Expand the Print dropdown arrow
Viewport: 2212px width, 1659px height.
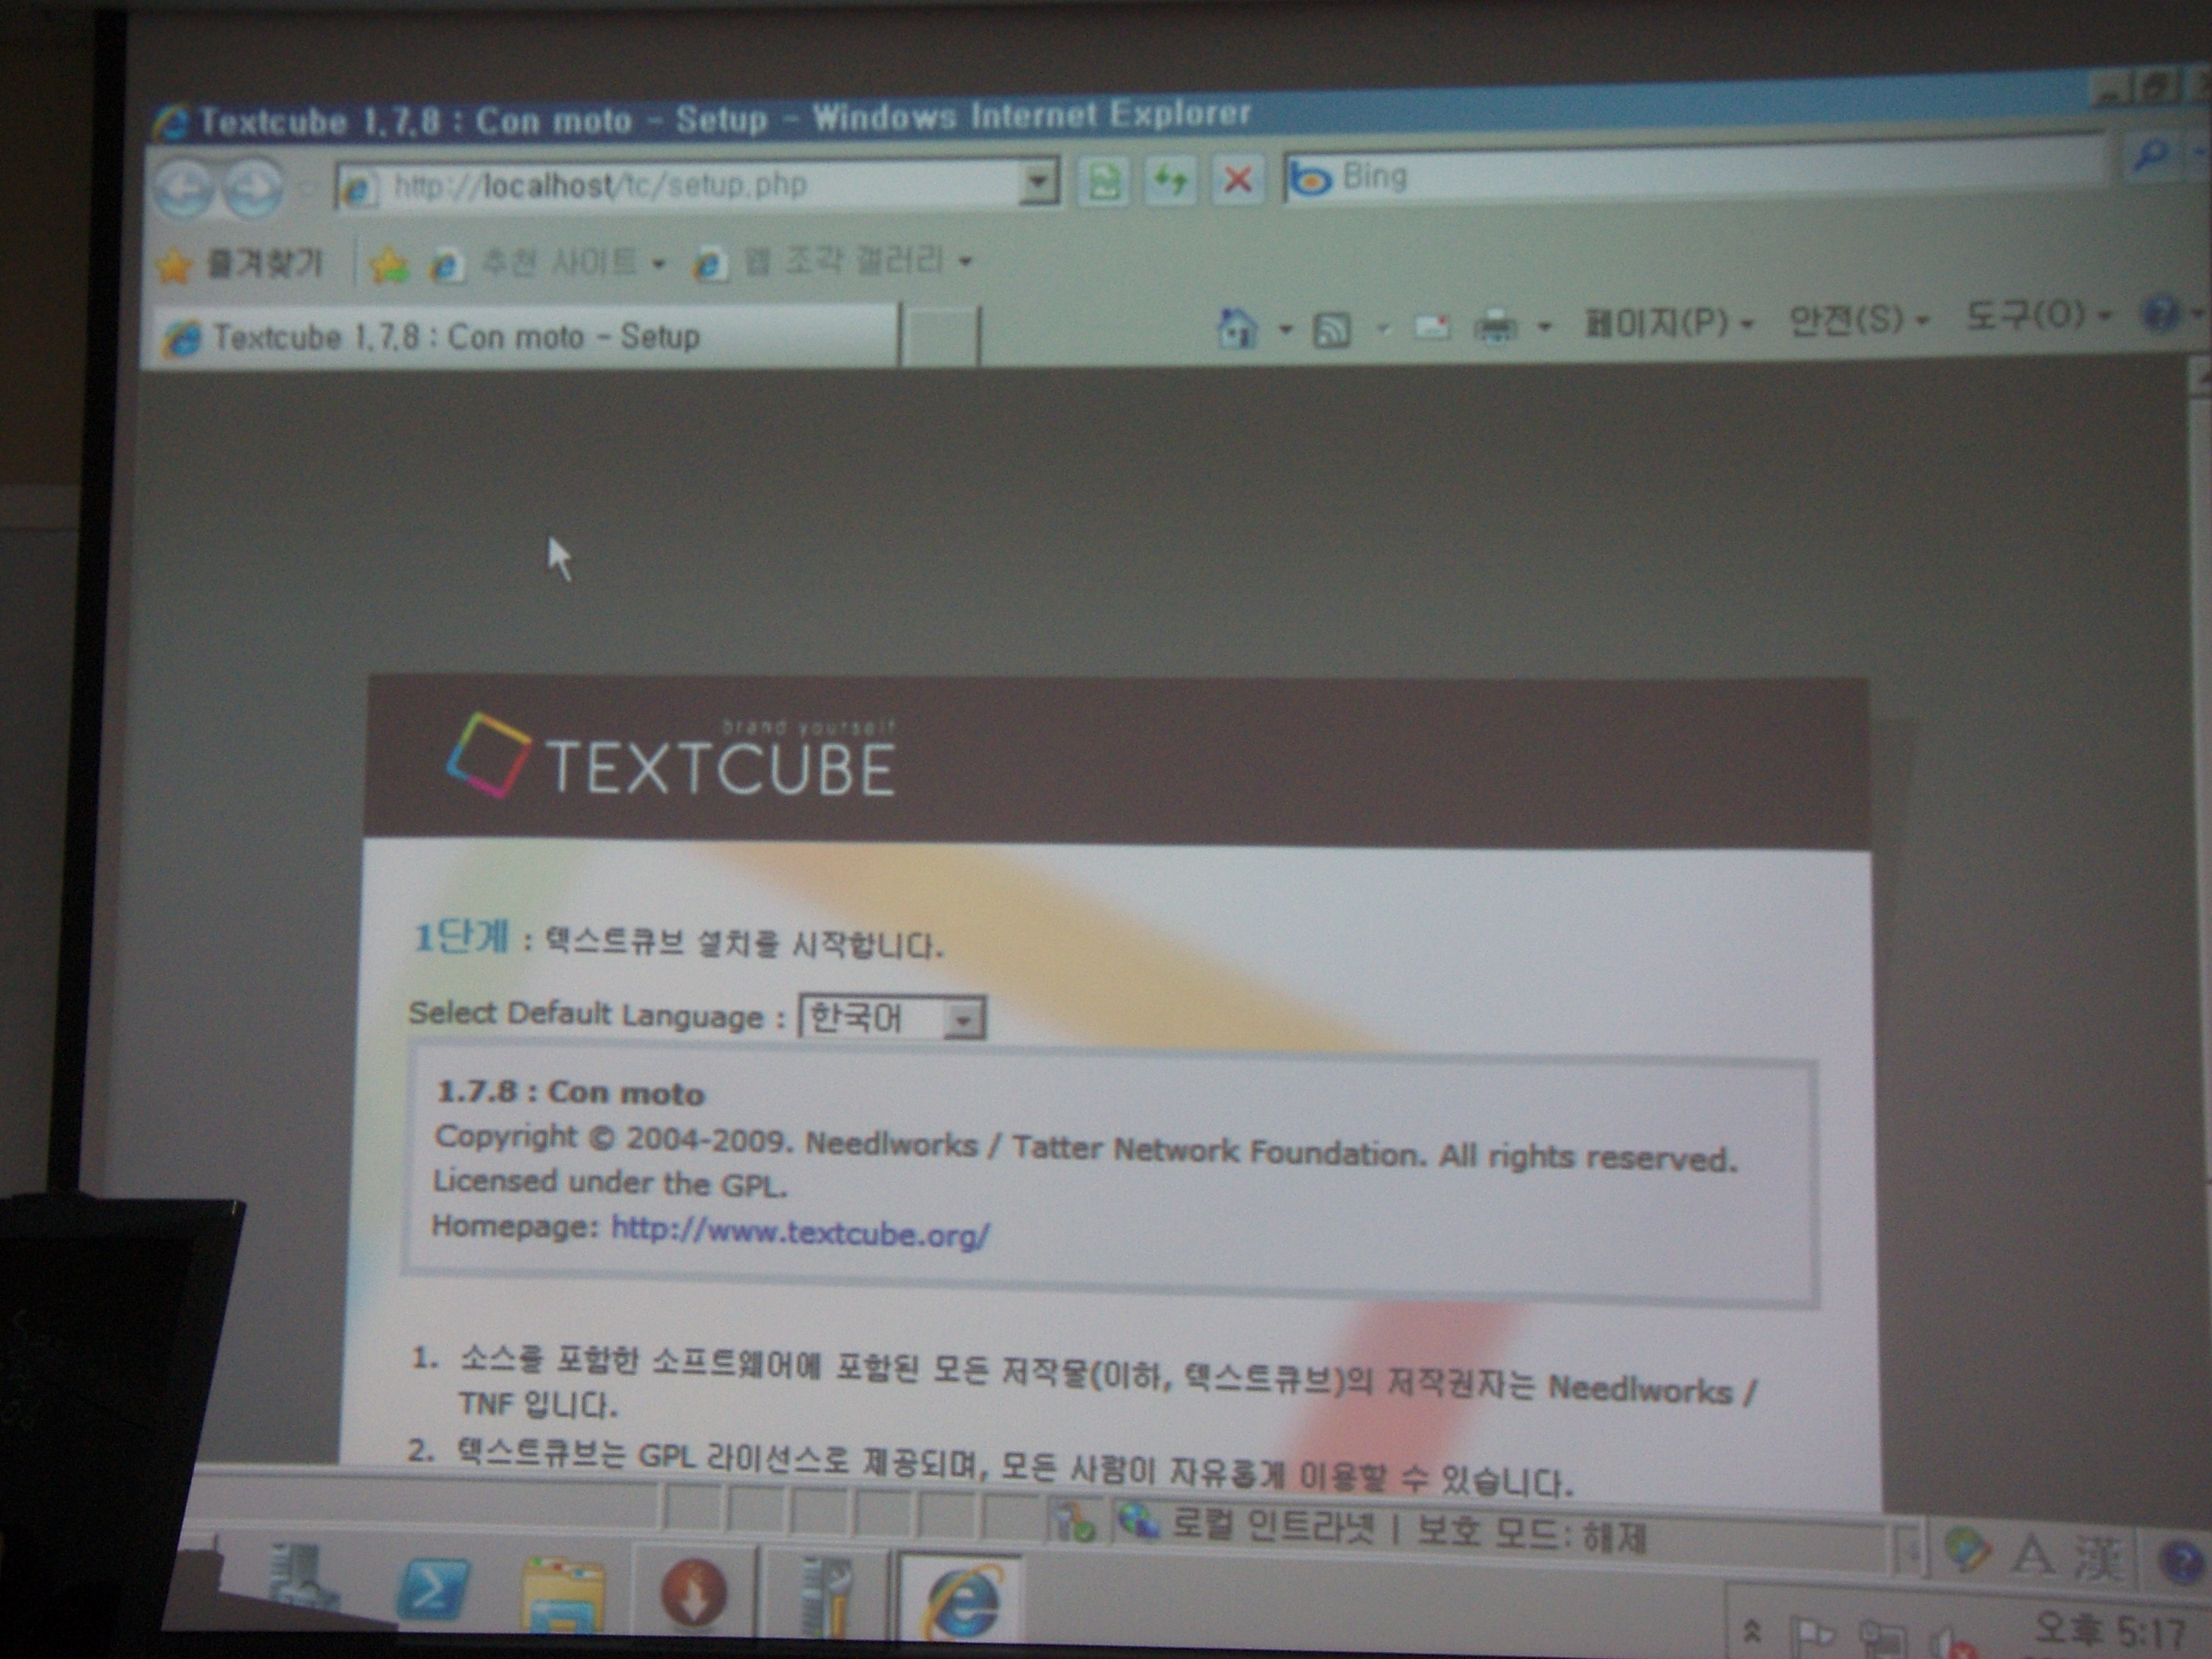(1544, 326)
